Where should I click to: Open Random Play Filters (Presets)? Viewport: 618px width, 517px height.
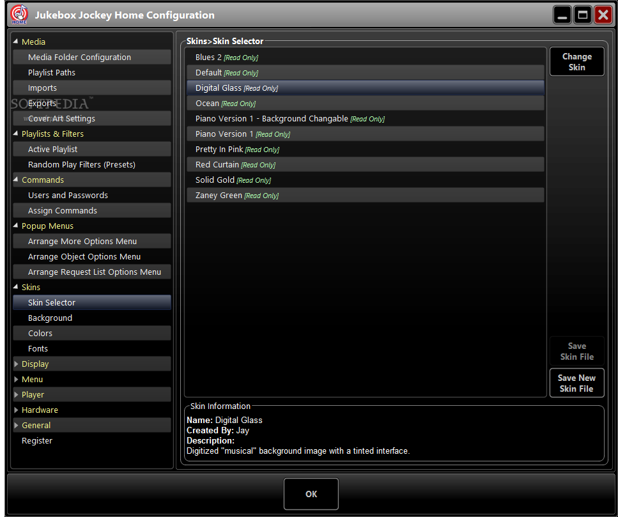click(92, 165)
